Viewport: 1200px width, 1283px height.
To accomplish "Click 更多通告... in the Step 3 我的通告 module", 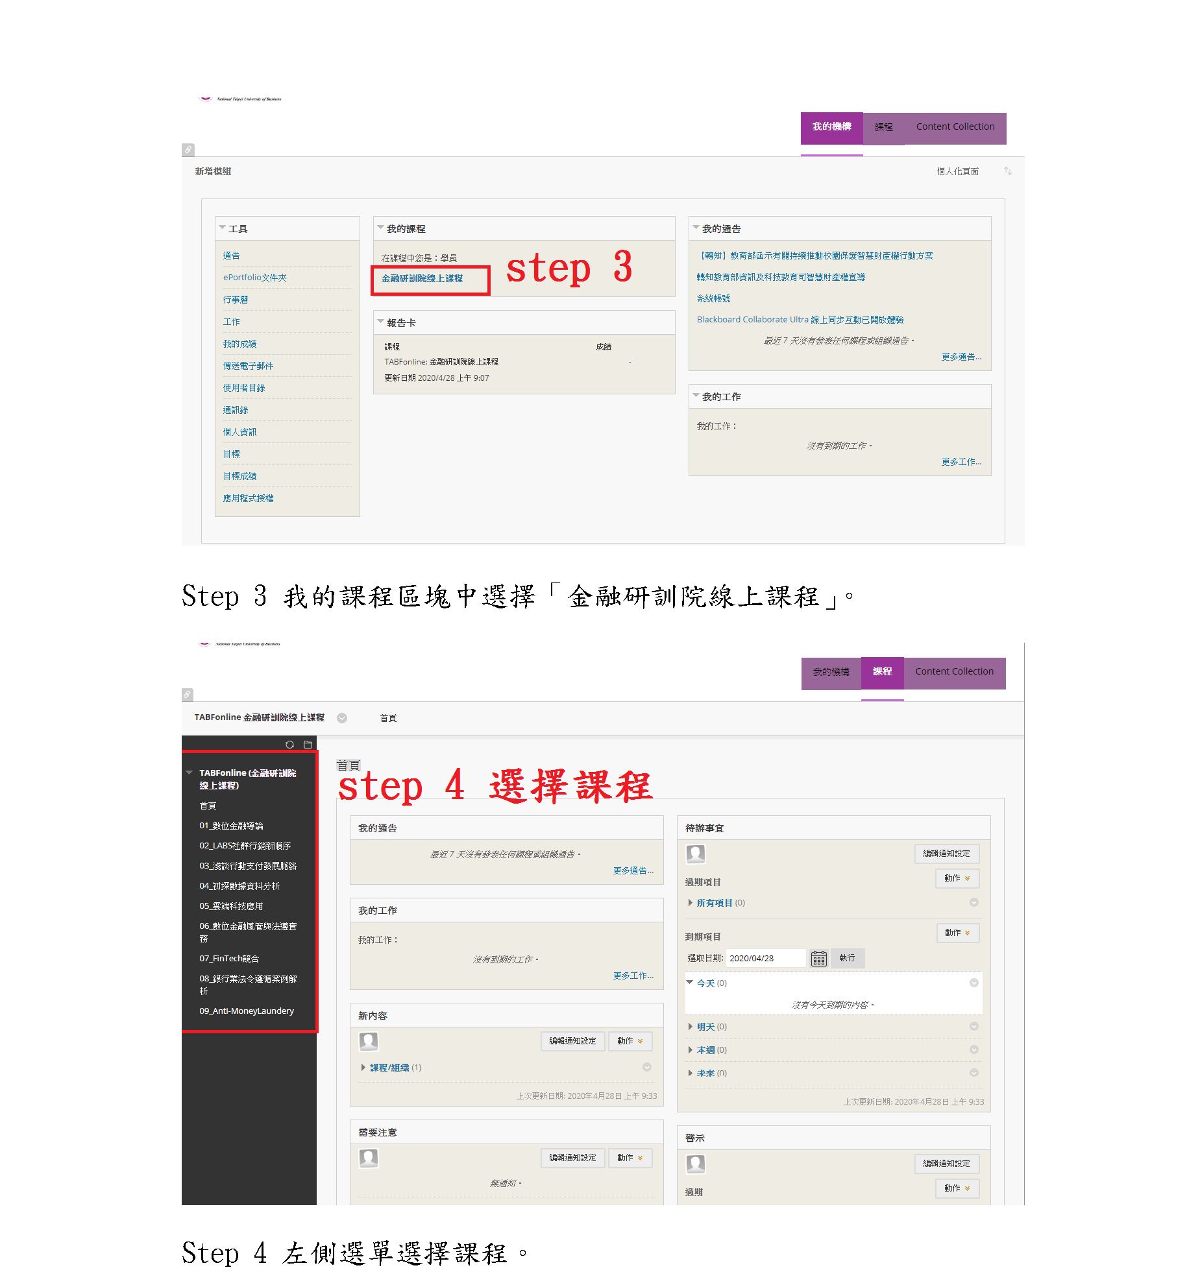I will tap(961, 357).
